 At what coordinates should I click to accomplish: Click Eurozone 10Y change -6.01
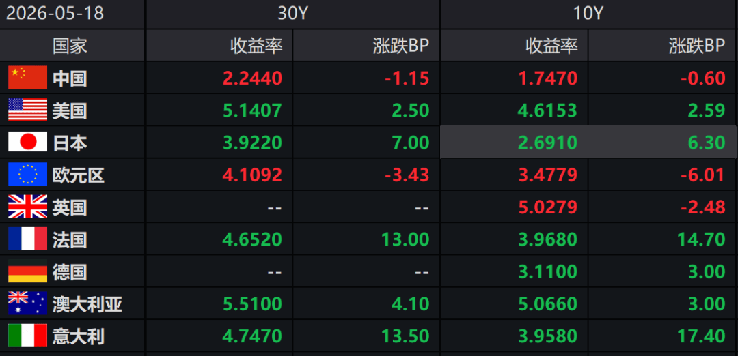(702, 175)
